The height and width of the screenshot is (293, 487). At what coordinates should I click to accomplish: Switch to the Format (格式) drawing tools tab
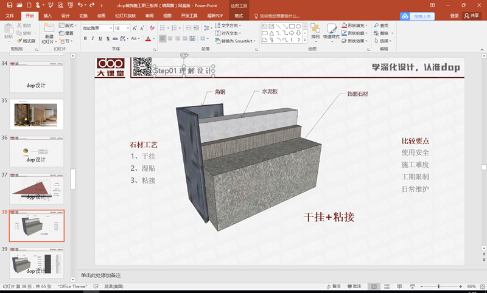tap(239, 16)
